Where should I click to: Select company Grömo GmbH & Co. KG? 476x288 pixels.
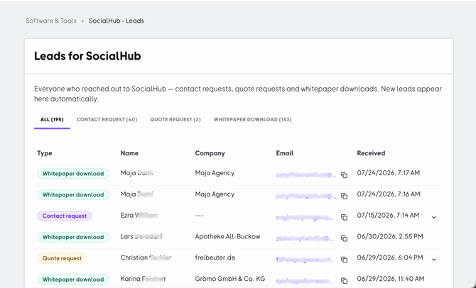pyautogui.click(x=230, y=279)
